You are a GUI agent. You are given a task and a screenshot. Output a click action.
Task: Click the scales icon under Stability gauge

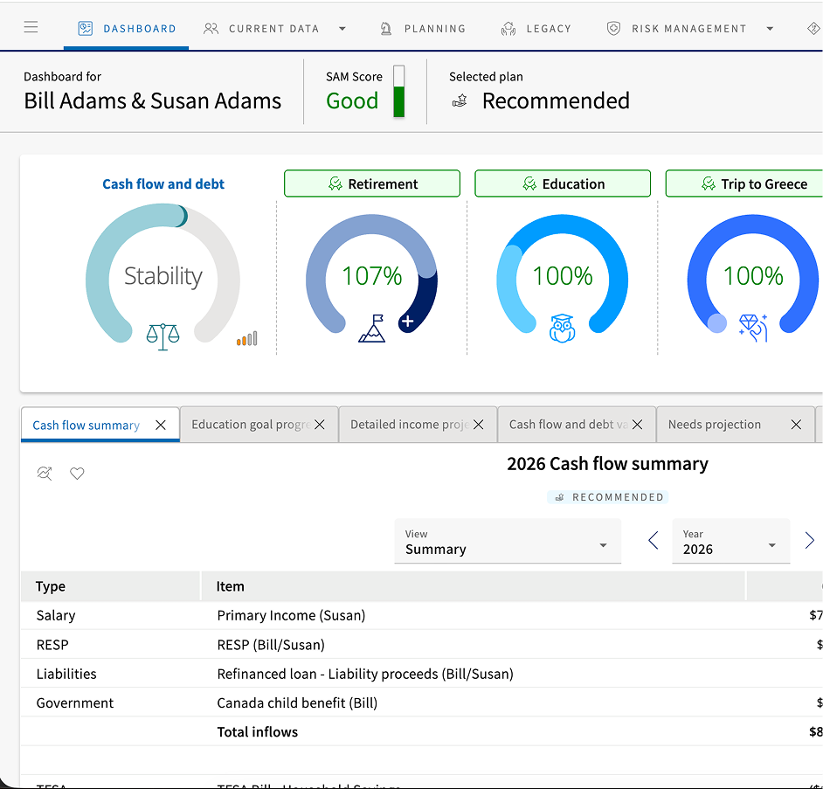(163, 335)
